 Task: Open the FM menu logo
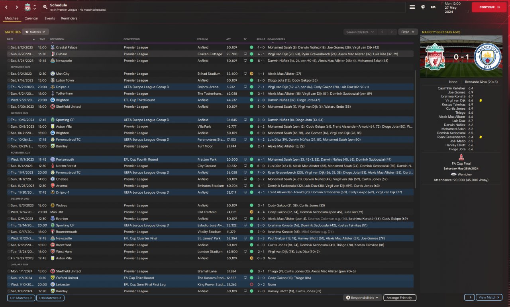[433, 7]
